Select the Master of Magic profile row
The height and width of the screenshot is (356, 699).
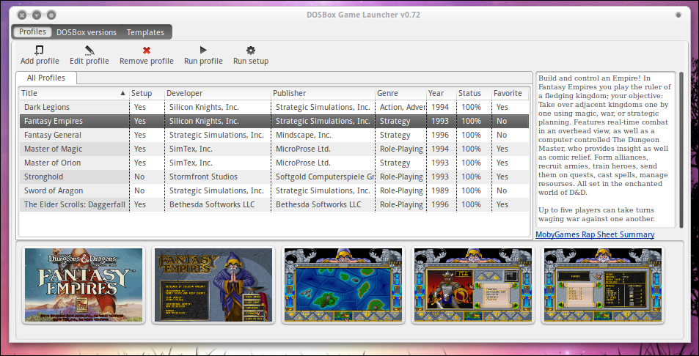coord(274,149)
